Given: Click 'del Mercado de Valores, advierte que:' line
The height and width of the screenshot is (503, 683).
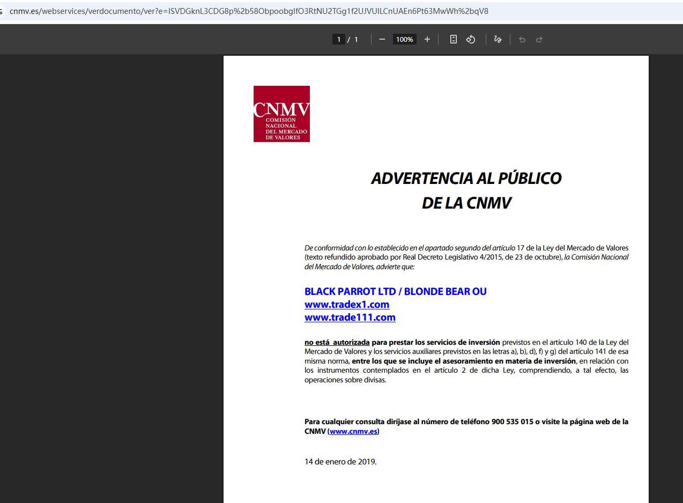Looking at the screenshot, I should click(359, 267).
